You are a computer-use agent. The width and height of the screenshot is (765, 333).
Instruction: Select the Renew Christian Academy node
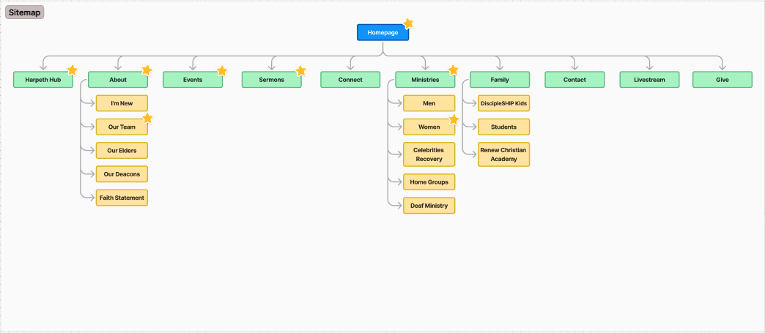(x=503, y=154)
